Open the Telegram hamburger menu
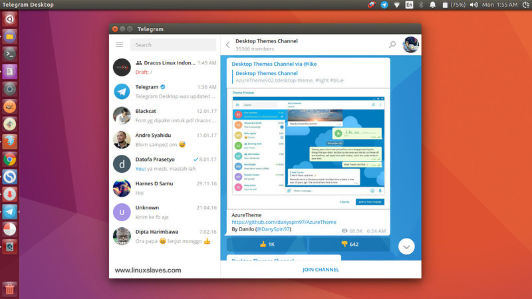 click(120, 45)
